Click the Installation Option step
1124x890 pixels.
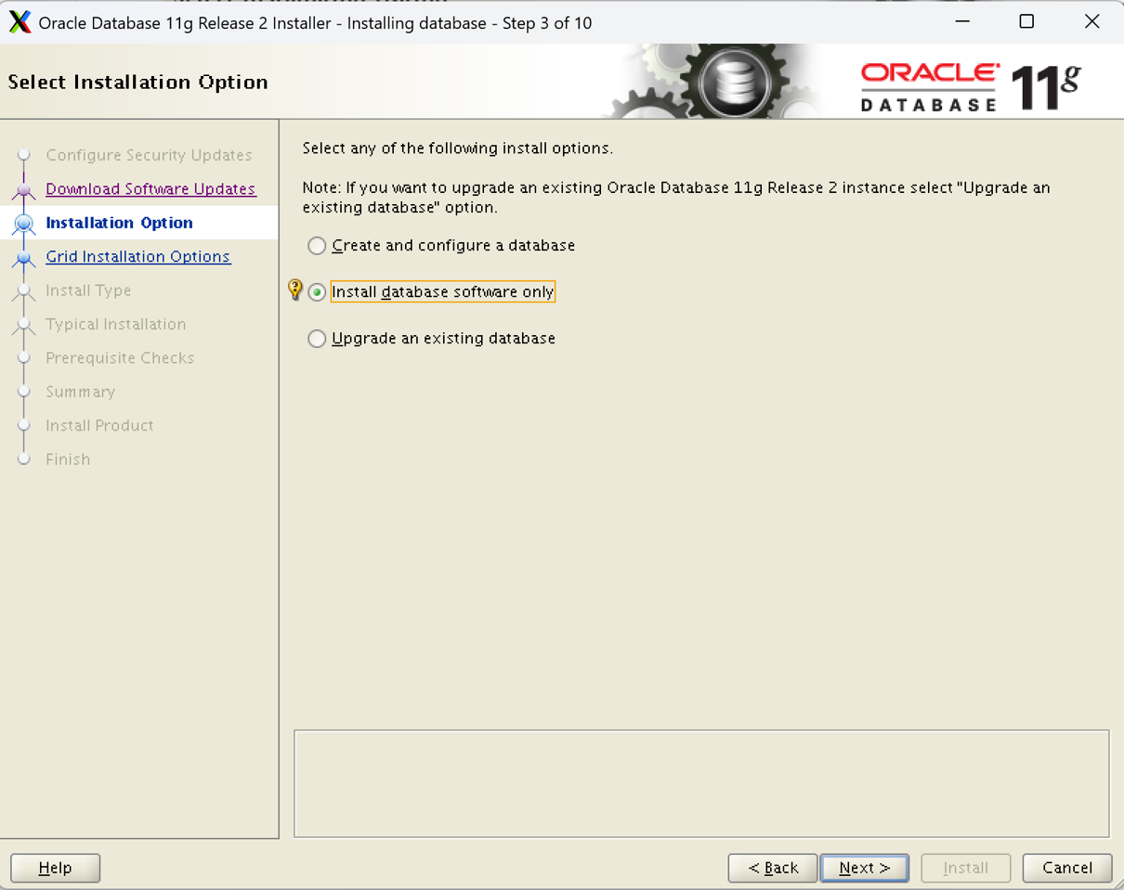tap(119, 223)
